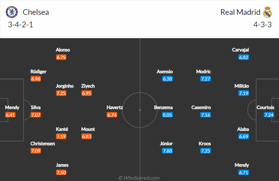Click Chelsea's 3-4-2-1 formation text
The width and height of the screenshot is (279, 181).
point(20,25)
